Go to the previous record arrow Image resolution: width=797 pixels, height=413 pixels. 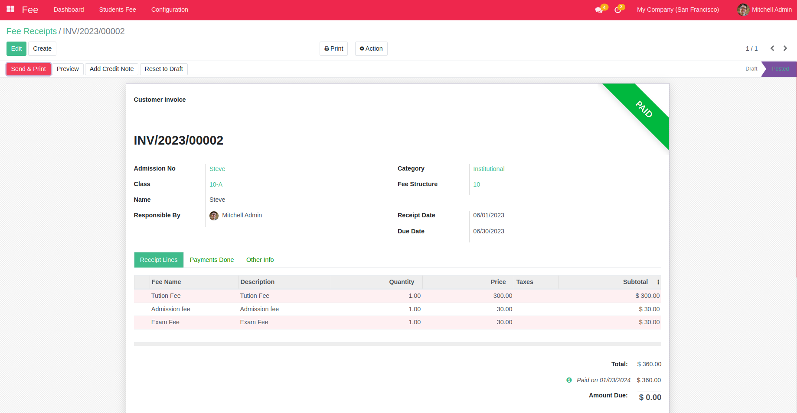pyautogui.click(x=772, y=48)
